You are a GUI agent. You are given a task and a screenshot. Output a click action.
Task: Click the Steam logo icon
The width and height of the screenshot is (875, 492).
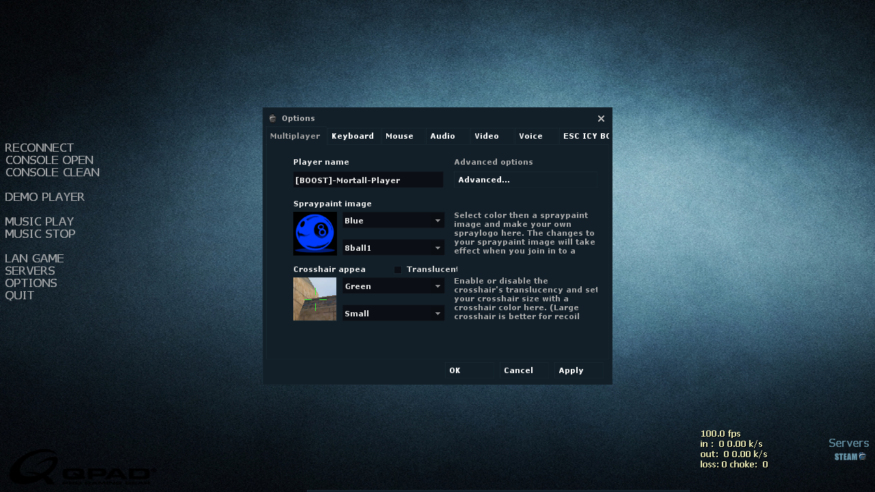pyautogui.click(x=850, y=456)
